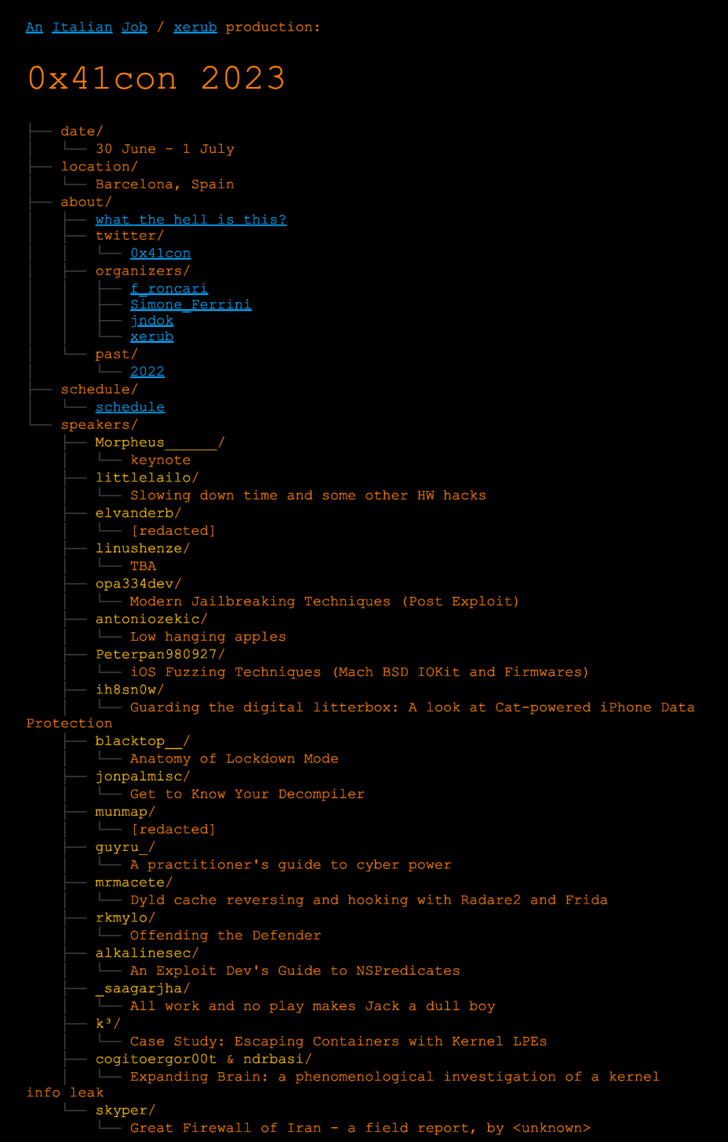
Task: Select the 'twitter/' tree entry
Action: coord(129,236)
